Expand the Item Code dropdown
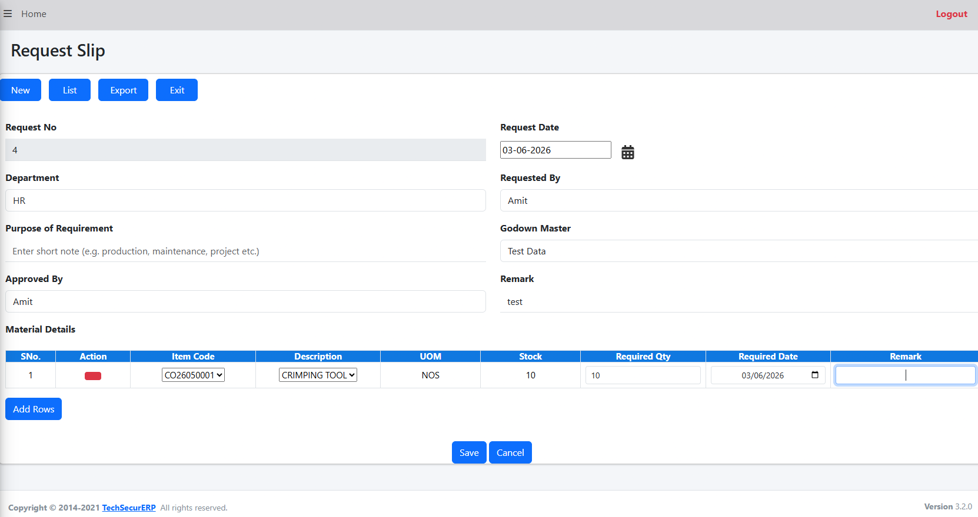The image size is (978, 517). pyautogui.click(x=193, y=375)
